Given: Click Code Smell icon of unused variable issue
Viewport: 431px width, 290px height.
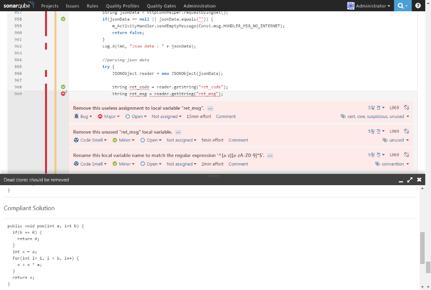Looking at the screenshot, I should point(76,140).
